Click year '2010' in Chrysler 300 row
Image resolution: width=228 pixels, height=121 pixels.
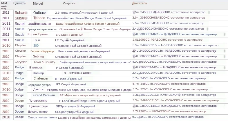pyautogui.click(x=6, y=46)
